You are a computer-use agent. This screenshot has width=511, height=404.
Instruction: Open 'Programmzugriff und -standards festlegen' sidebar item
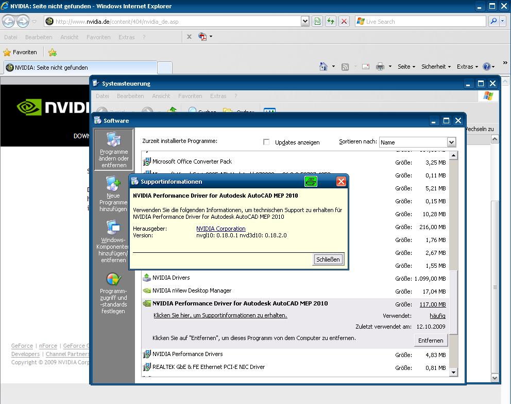[x=113, y=294]
